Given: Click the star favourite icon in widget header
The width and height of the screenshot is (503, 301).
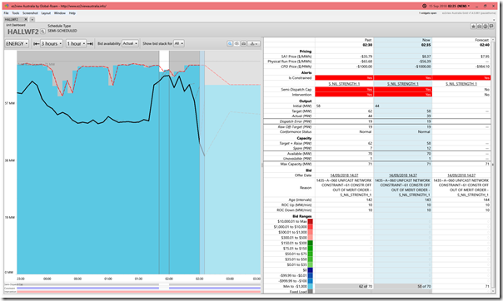Looking at the screenshot, I should (x=473, y=27).
